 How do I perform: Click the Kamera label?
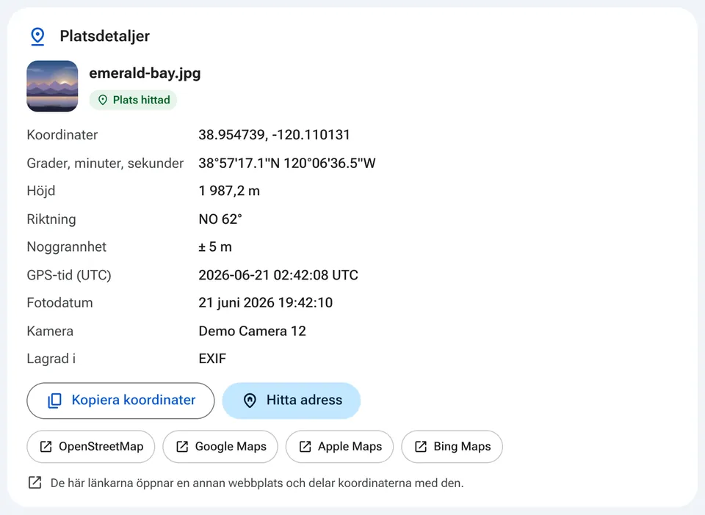(x=50, y=331)
